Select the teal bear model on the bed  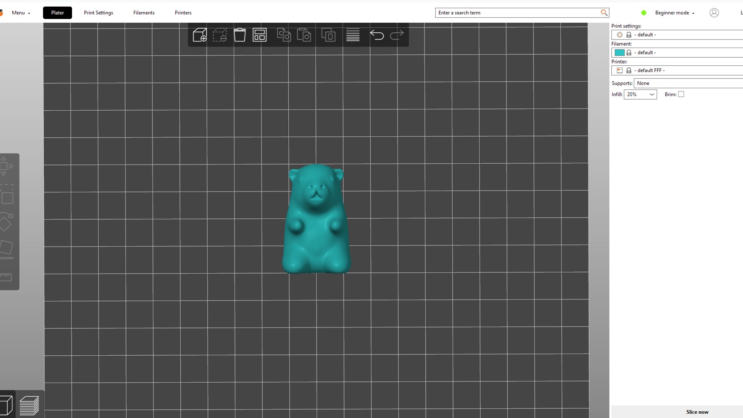click(317, 219)
